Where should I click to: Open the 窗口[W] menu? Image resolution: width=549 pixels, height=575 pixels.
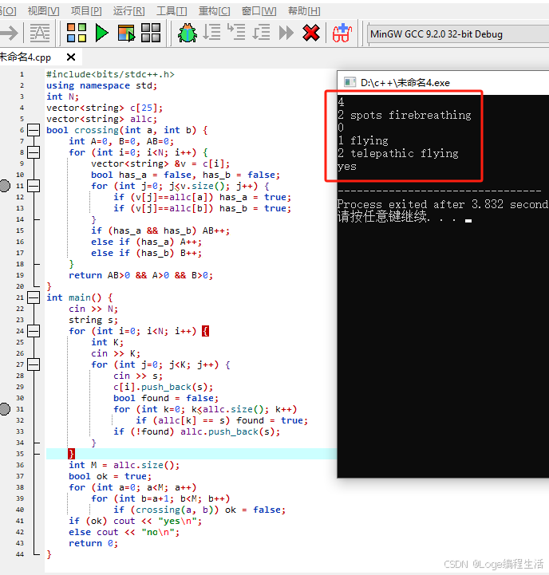point(259,11)
